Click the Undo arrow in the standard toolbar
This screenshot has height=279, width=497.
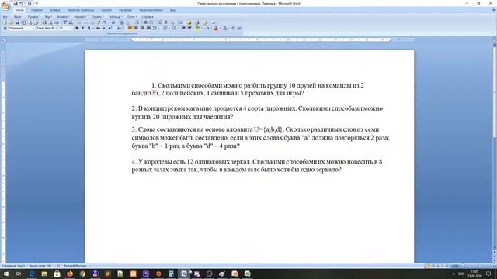point(104,22)
